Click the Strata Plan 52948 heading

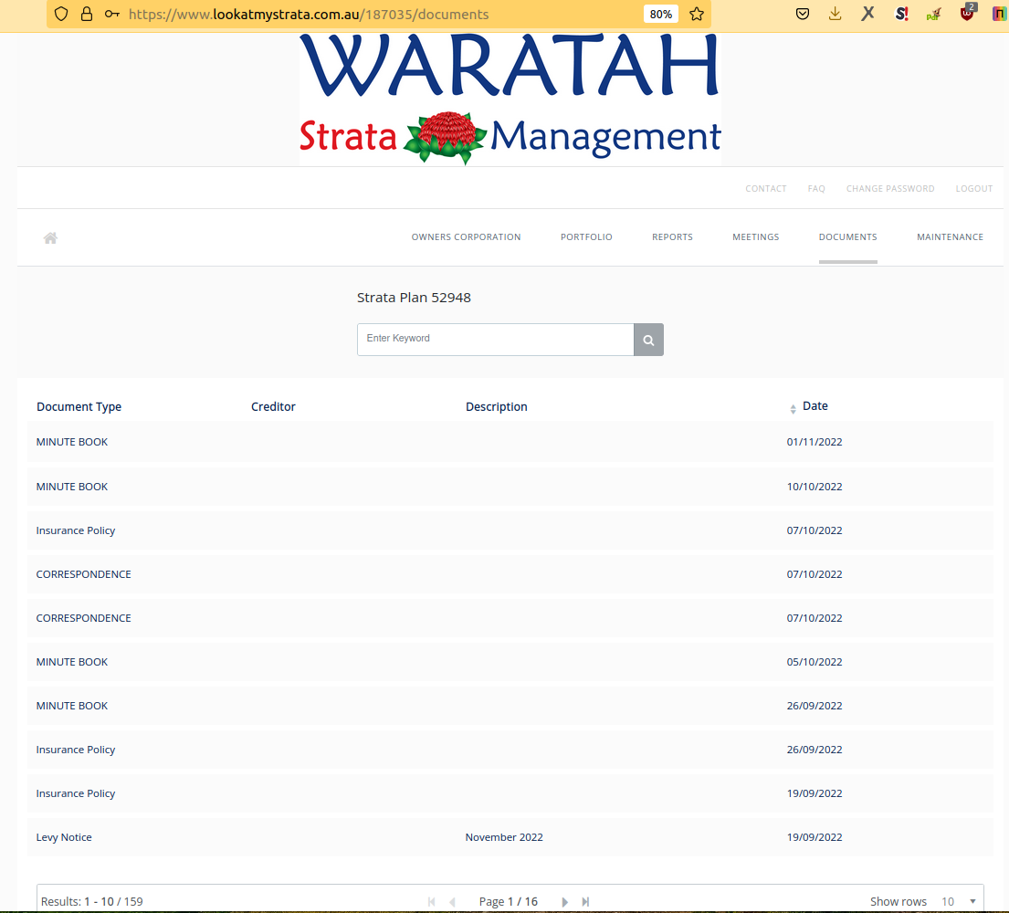(414, 298)
